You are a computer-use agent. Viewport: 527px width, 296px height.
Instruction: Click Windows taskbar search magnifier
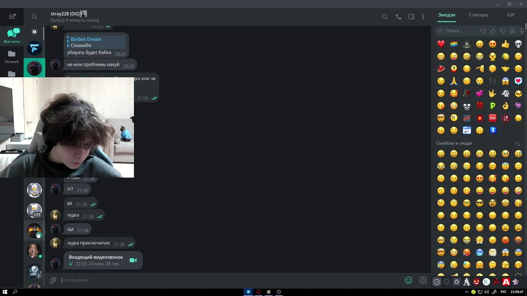tap(15, 292)
